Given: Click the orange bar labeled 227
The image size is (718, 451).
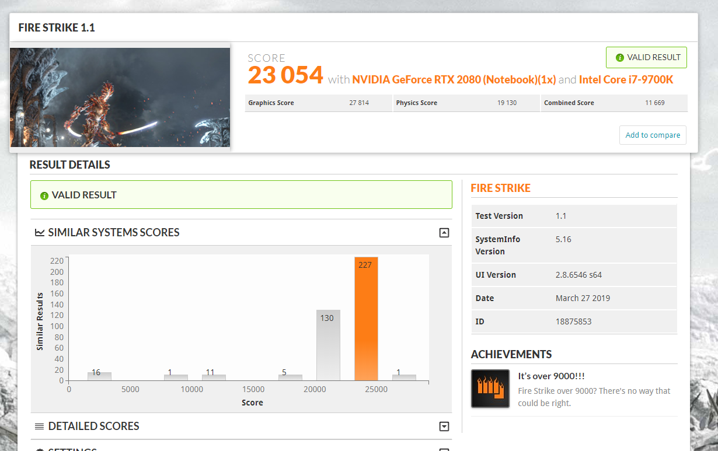Looking at the screenshot, I should tap(366, 319).
